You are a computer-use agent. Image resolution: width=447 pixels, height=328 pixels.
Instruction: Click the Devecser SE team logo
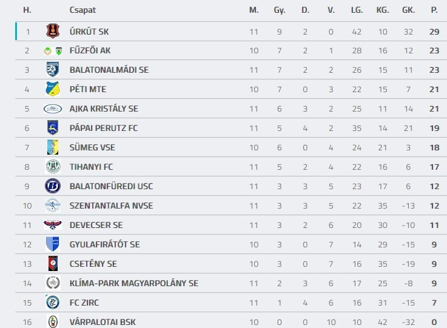[x=53, y=225]
